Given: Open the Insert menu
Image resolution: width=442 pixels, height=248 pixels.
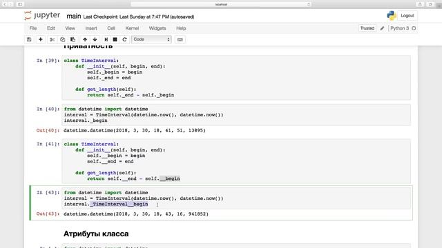Looking at the screenshot, I should [91, 28].
